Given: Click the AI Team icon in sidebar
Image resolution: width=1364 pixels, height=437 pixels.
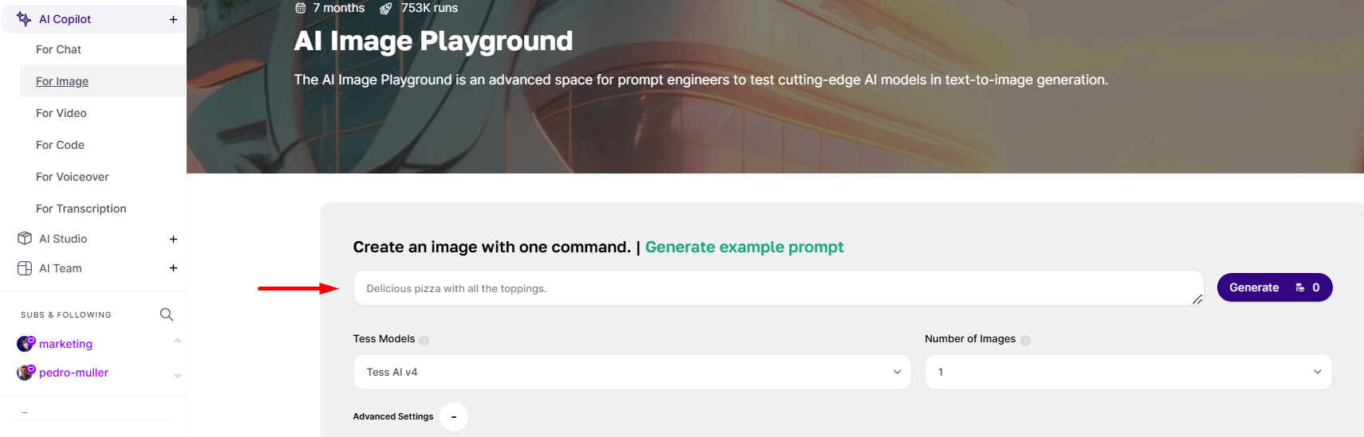Looking at the screenshot, I should click(25, 268).
